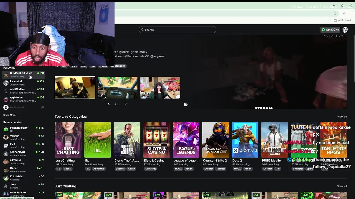Click DJMOHAGAMING channel name
Image resolution: width=355 pixels, height=199 pixels.
pos(21,73)
